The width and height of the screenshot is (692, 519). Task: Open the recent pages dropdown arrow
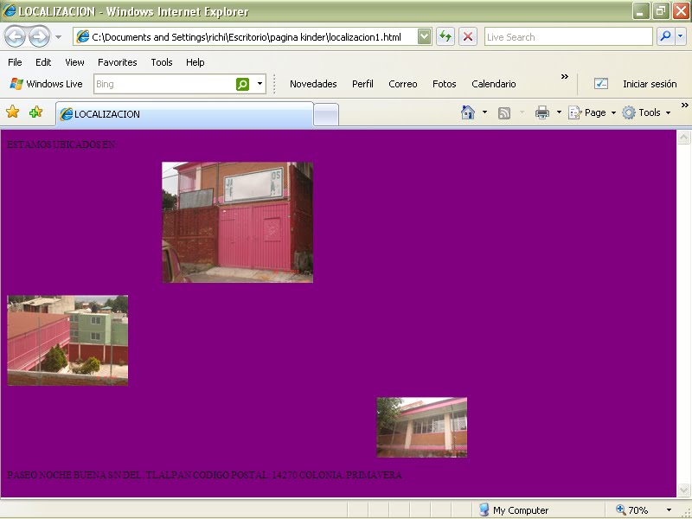(58, 37)
